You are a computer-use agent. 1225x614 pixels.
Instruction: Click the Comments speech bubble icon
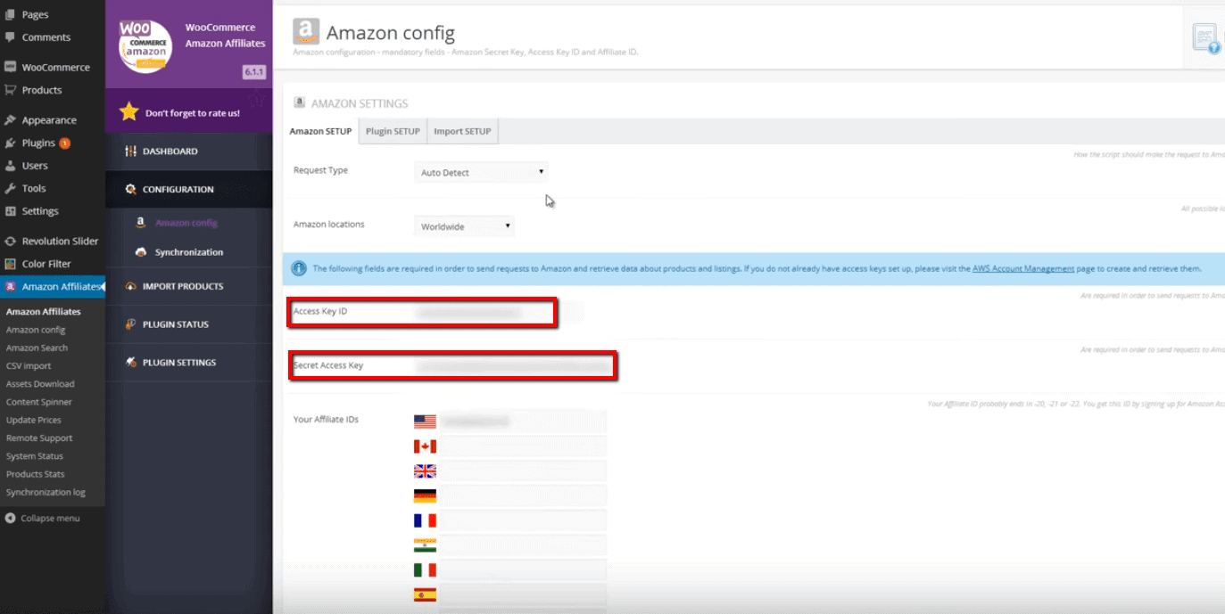tap(10, 37)
